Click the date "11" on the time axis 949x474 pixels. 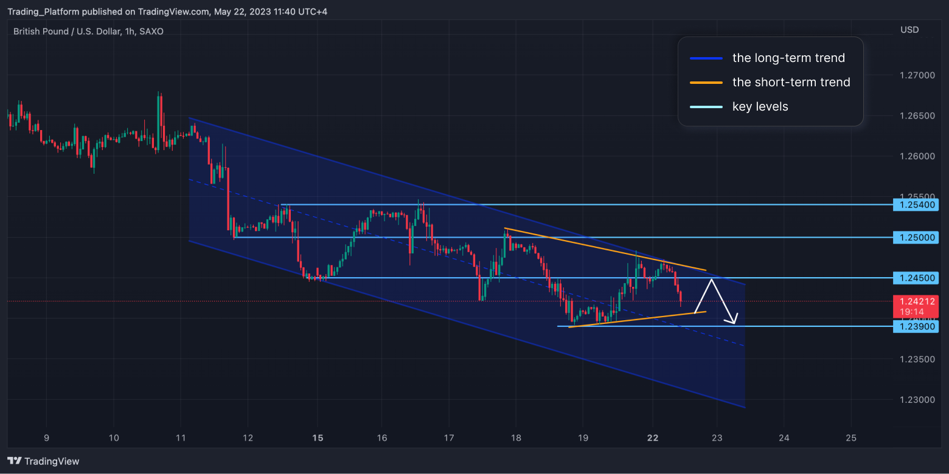point(181,438)
